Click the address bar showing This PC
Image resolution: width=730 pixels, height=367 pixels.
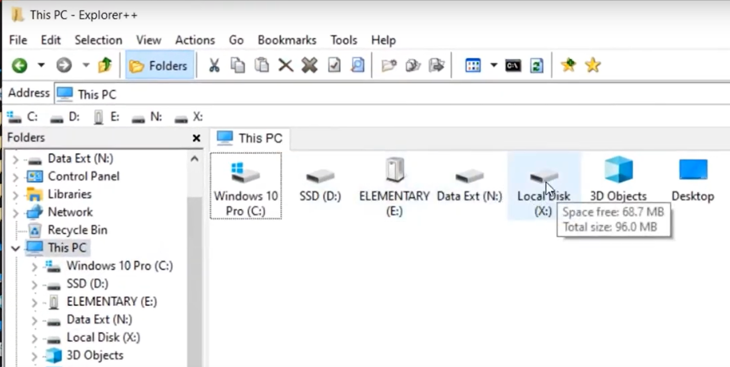coord(392,94)
